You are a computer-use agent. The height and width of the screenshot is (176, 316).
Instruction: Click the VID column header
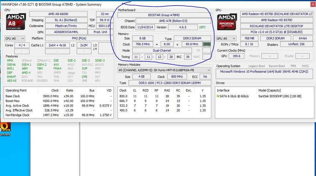(x=109, y=90)
